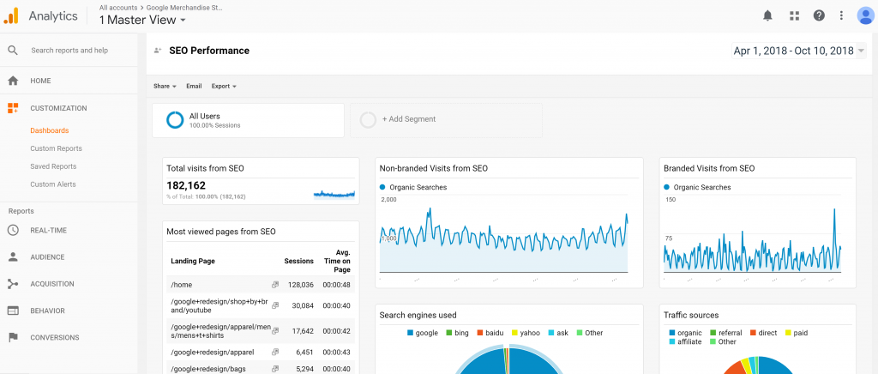Click the Acquisition branching icon
Image resolution: width=878 pixels, height=374 pixels.
coord(13,284)
